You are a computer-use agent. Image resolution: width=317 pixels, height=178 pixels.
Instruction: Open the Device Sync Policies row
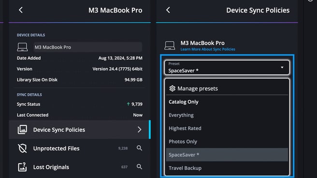[80, 130]
